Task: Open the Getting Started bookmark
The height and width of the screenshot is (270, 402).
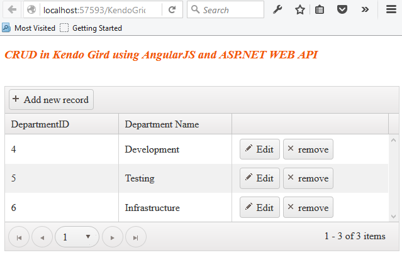Action: pos(91,28)
